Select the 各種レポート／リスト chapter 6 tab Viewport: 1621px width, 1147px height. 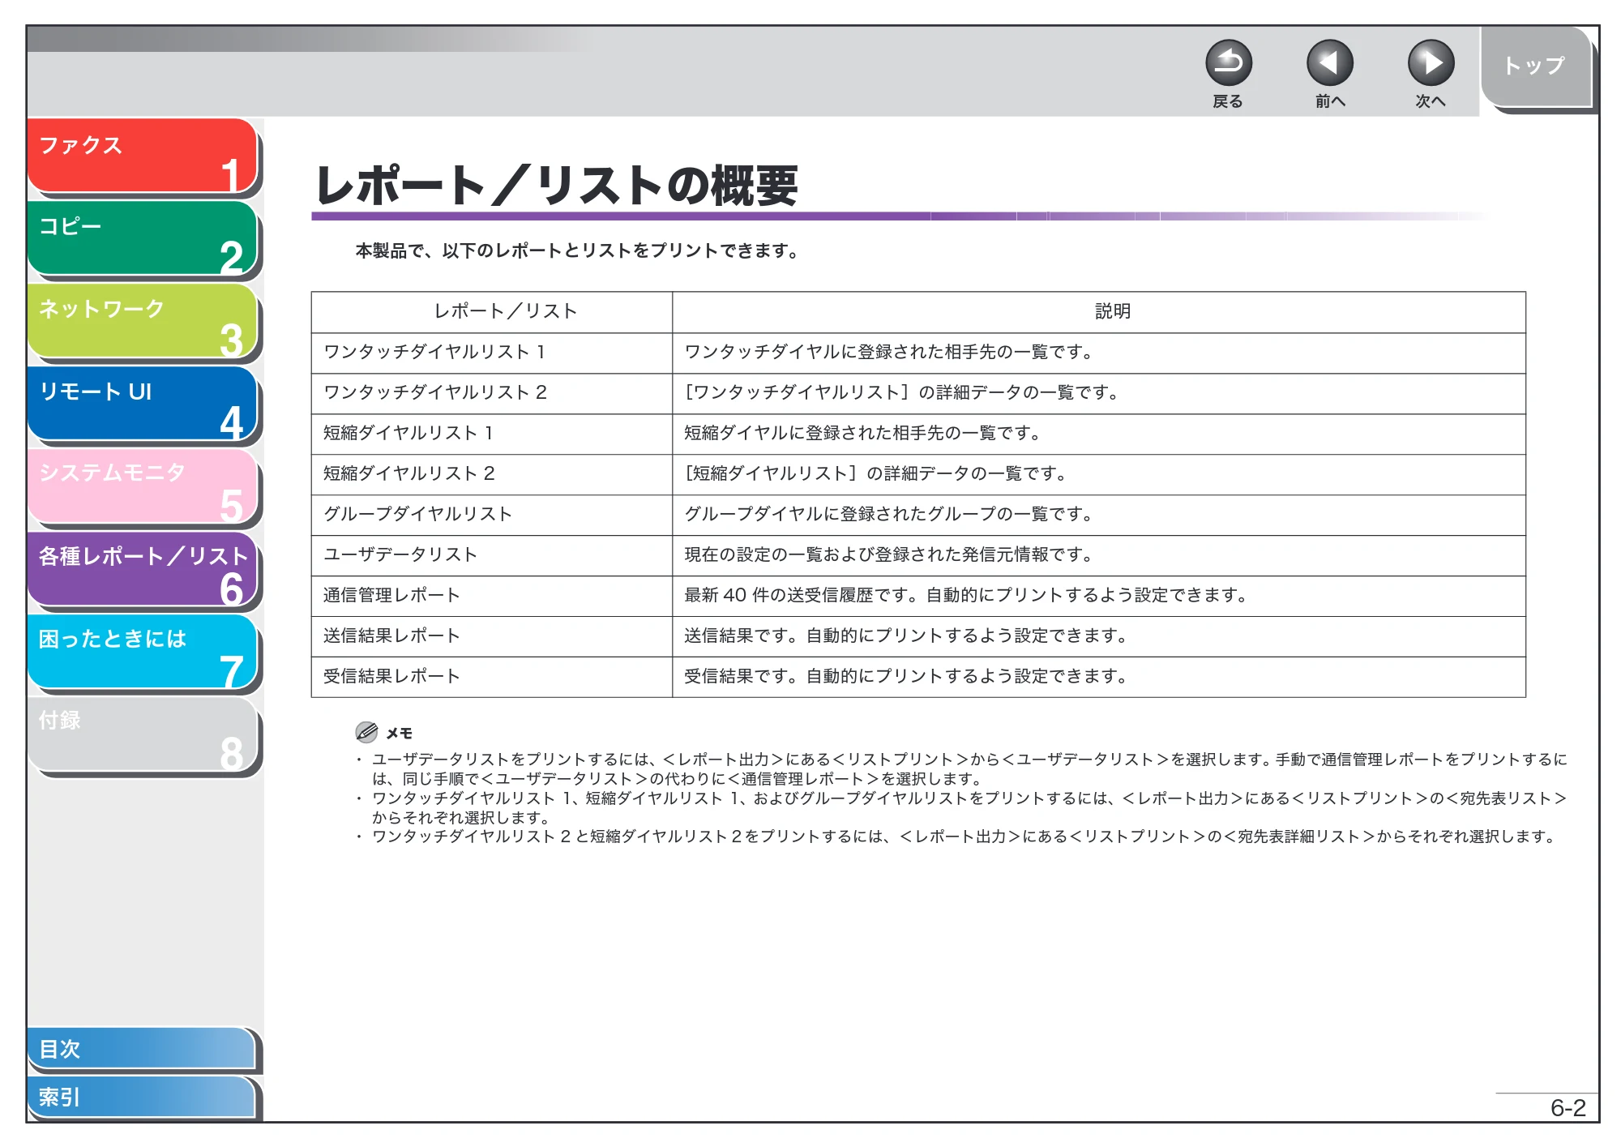click(x=143, y=569)
